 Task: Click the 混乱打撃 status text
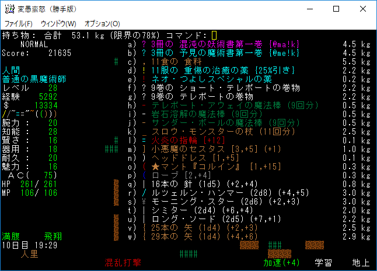(x=123, y=263)
